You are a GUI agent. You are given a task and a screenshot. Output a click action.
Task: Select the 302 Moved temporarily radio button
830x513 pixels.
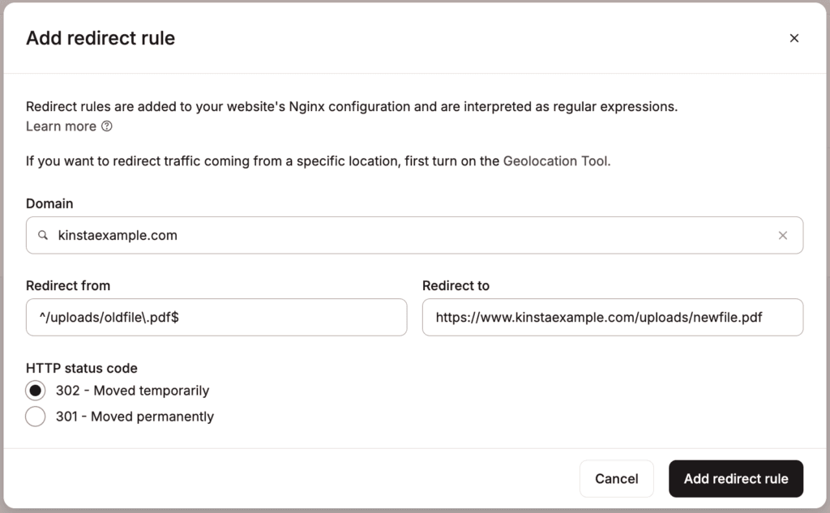(x=35, y=390)
